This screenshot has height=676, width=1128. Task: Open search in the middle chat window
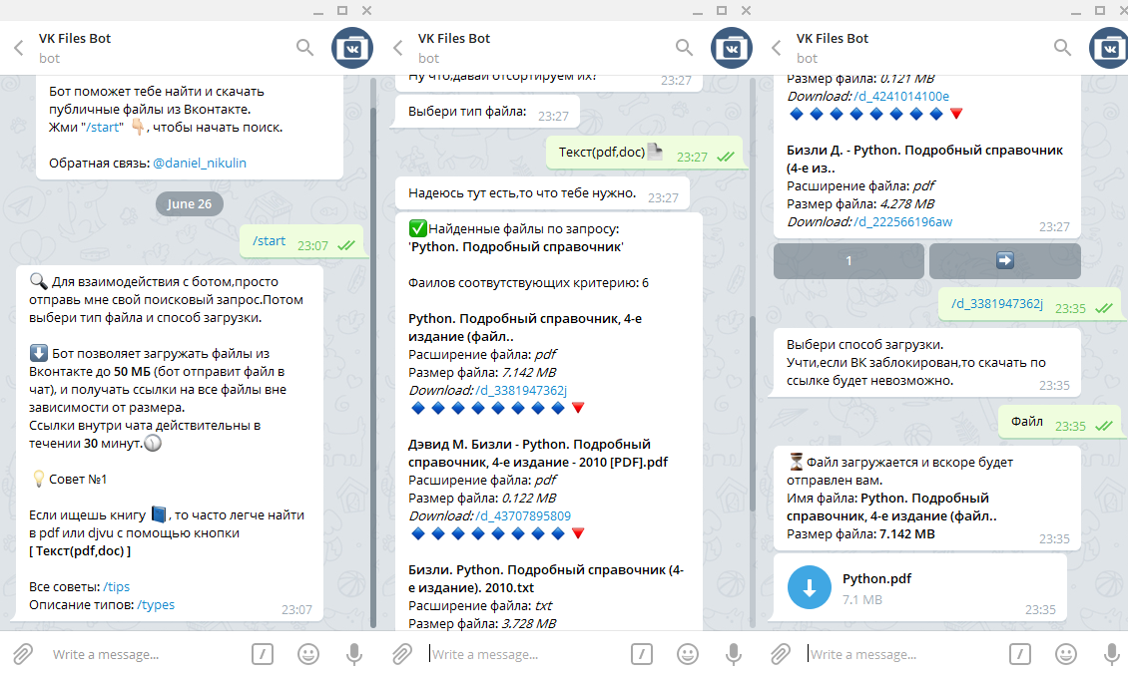684,48
